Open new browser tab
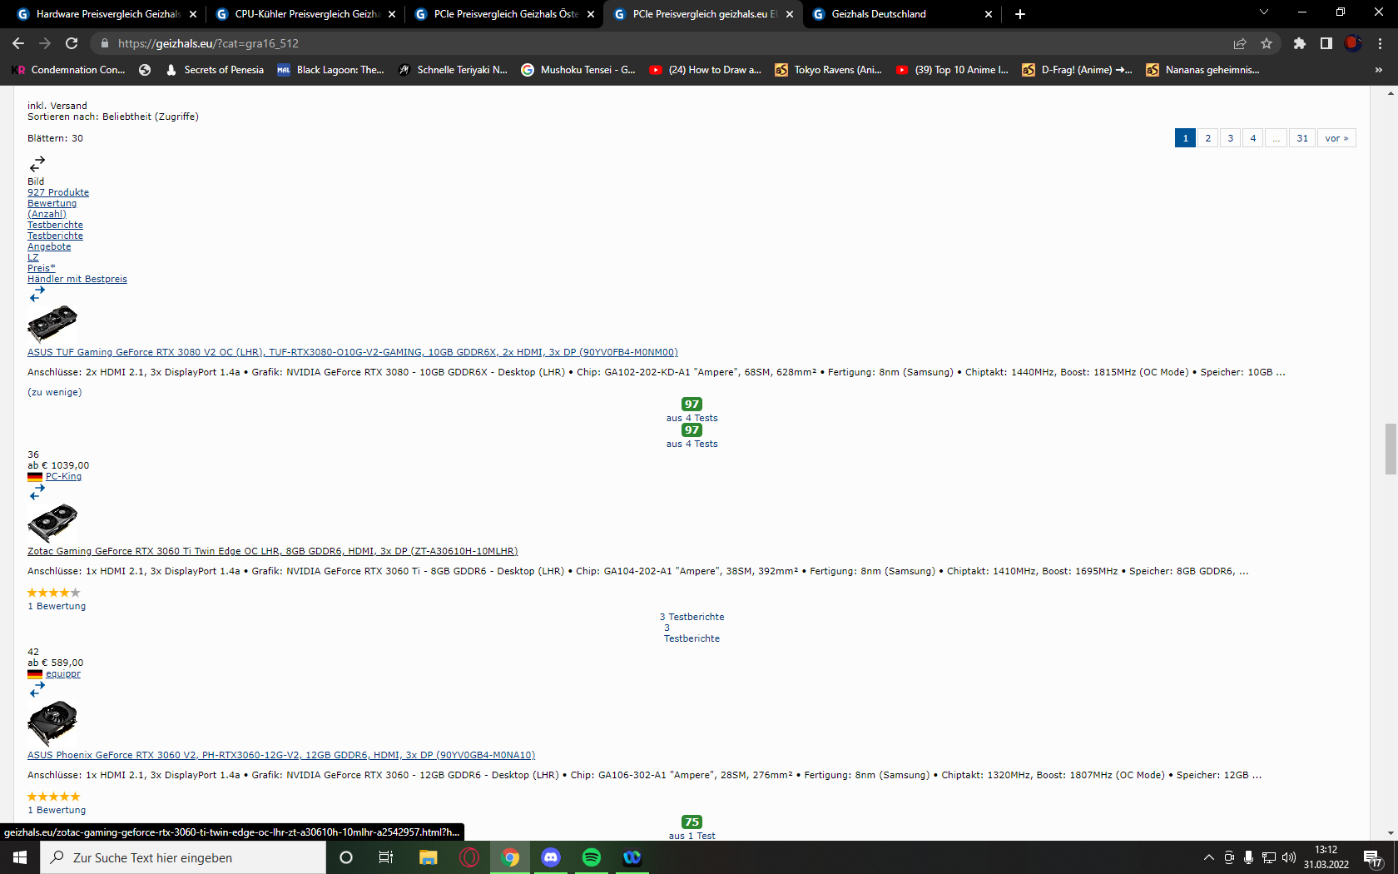The image size is (1398, 874). (1020, 14)
